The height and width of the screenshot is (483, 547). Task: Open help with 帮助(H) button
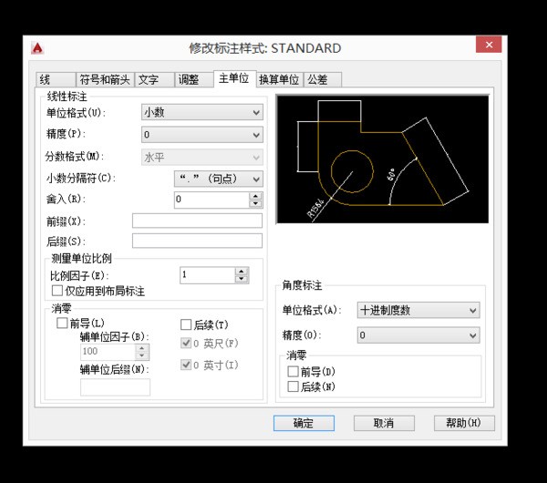point(464,423)
